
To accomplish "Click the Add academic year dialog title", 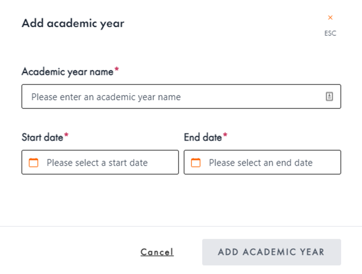I will point(73,23).
